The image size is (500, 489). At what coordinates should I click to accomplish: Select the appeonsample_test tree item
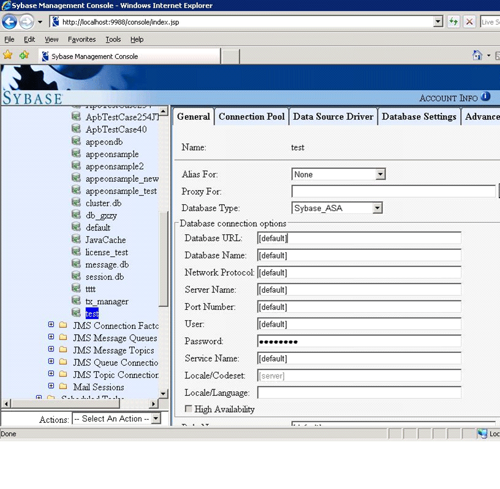pos(121,191)
